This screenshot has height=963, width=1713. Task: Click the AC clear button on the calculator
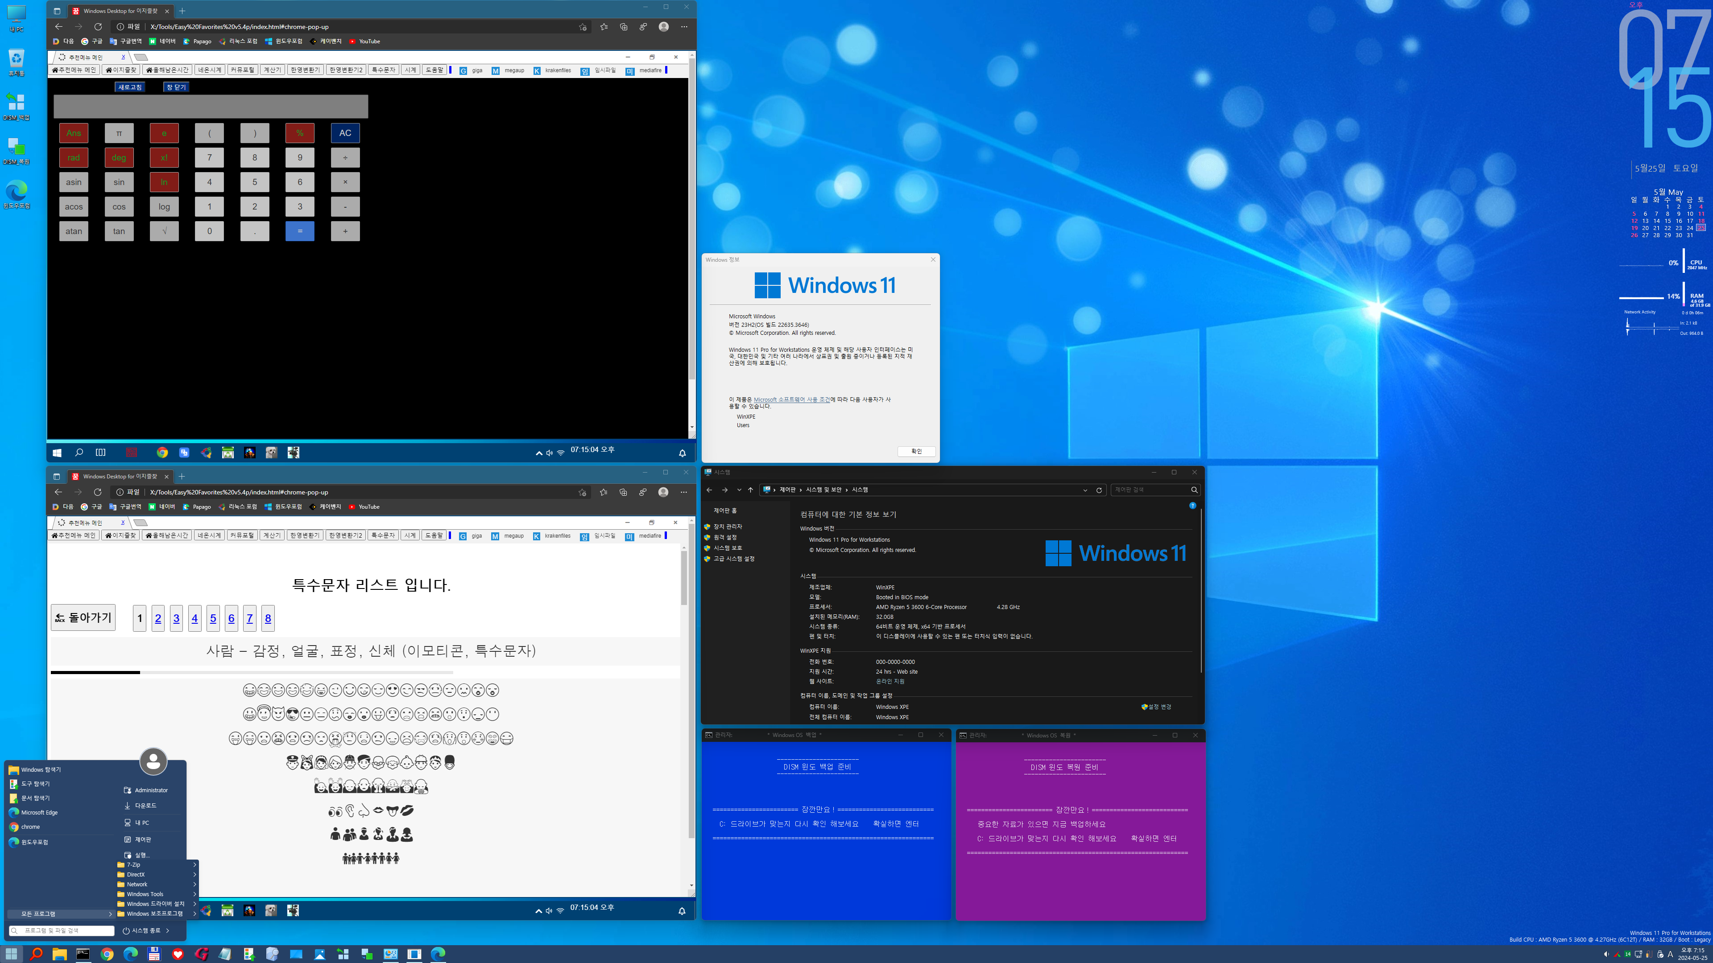345,133
